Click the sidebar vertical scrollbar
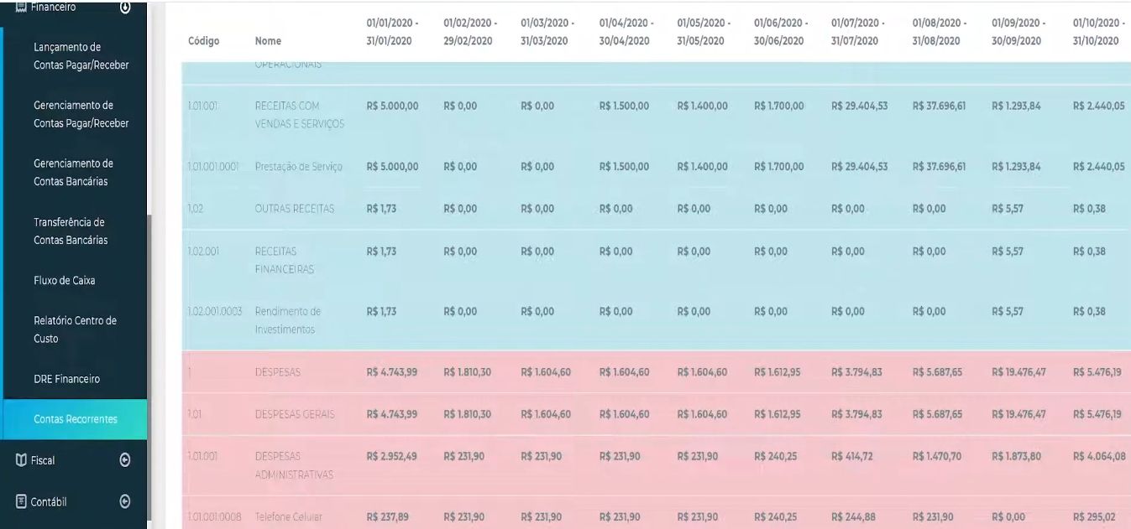 coord(149,319)
